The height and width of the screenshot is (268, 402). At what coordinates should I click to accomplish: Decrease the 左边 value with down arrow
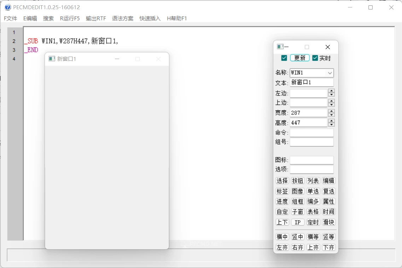(x=332, y=95)
